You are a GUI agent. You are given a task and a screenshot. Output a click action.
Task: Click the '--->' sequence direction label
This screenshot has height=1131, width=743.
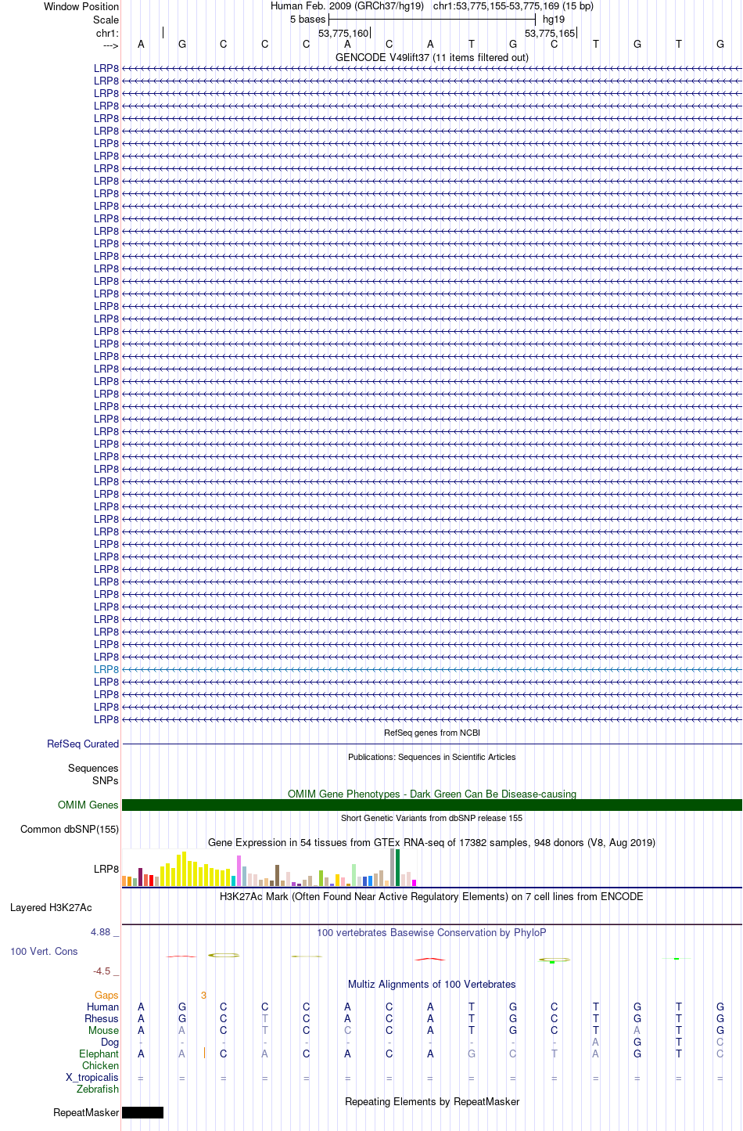point(110,46)
